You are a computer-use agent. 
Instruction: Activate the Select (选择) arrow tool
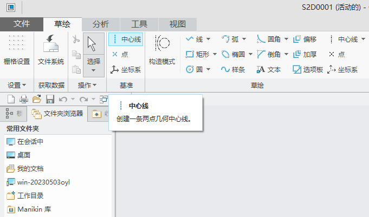click(x=94, y=44)
